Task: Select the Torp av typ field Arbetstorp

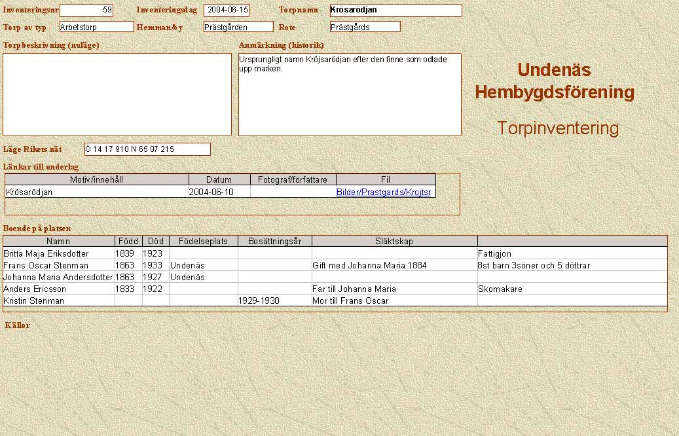Action: coord(96,27)
